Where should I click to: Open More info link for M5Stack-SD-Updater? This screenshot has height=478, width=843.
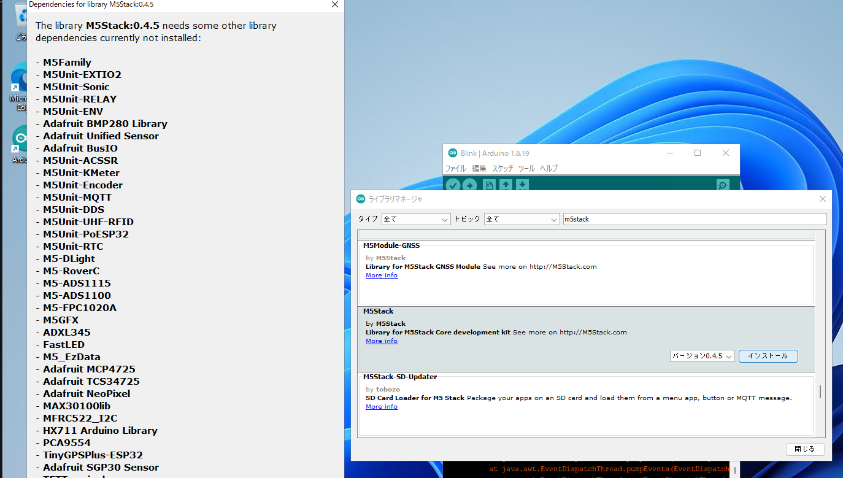tap(382, 407)
